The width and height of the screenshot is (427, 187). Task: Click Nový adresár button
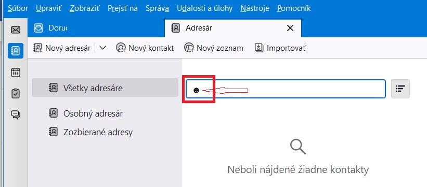click(62, 48)
